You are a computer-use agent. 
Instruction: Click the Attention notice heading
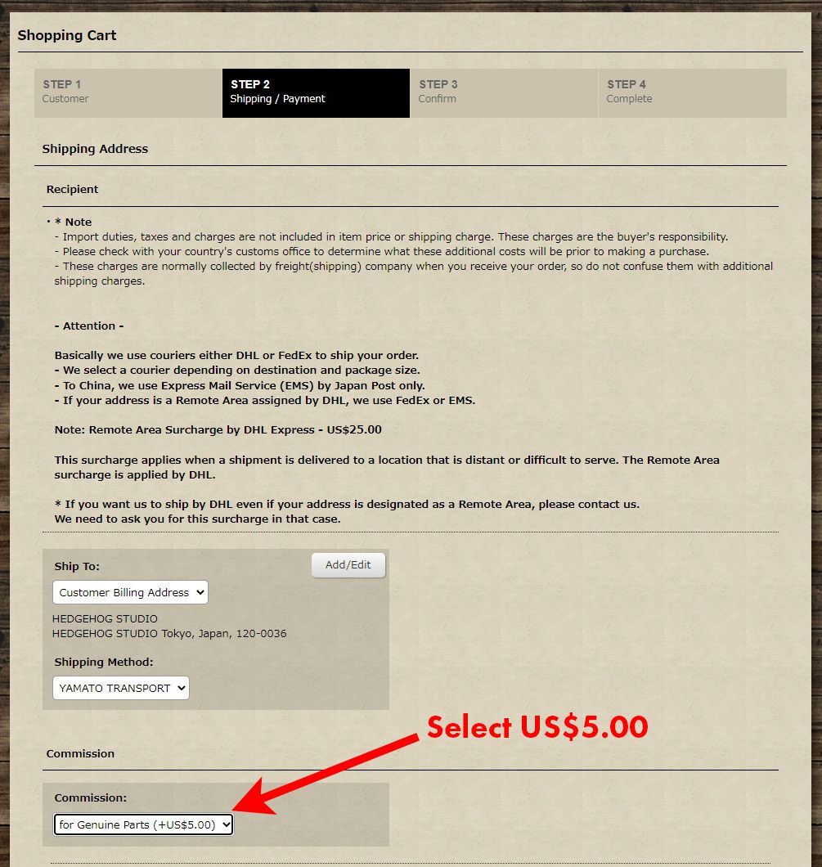coord(89,326)
